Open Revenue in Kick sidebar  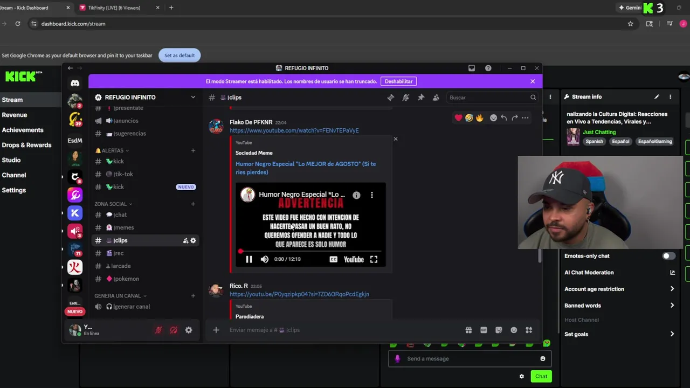point(15,115)
